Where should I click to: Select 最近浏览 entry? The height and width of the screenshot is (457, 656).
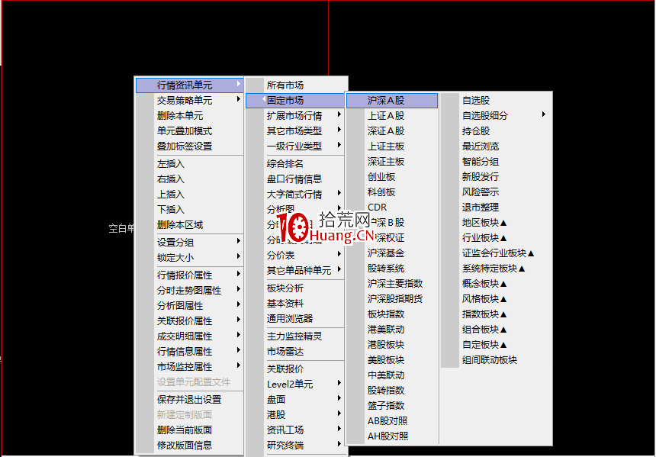(496, 146)
